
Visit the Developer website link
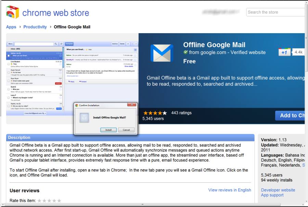point(278,190)
